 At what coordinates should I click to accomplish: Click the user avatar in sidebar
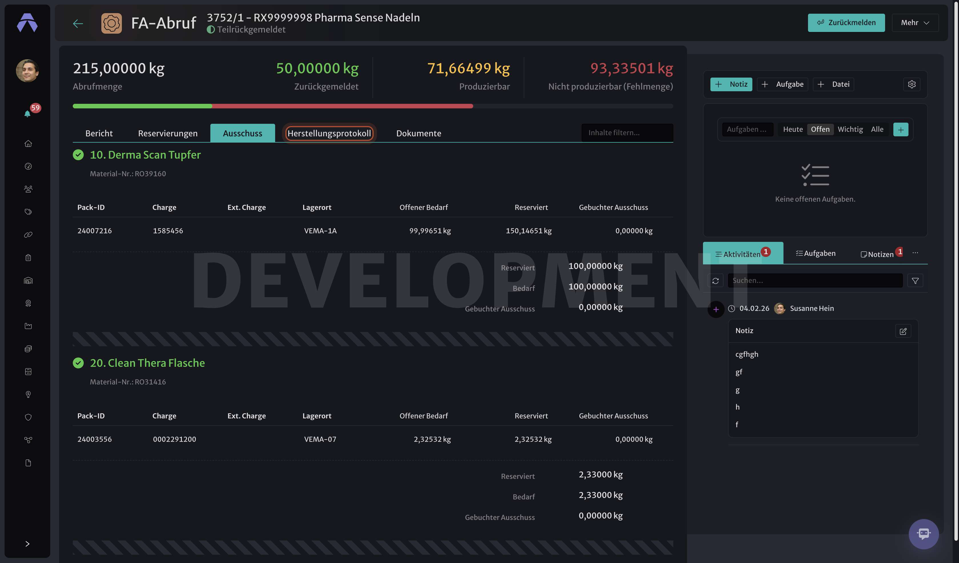click(x=27, y=71)
